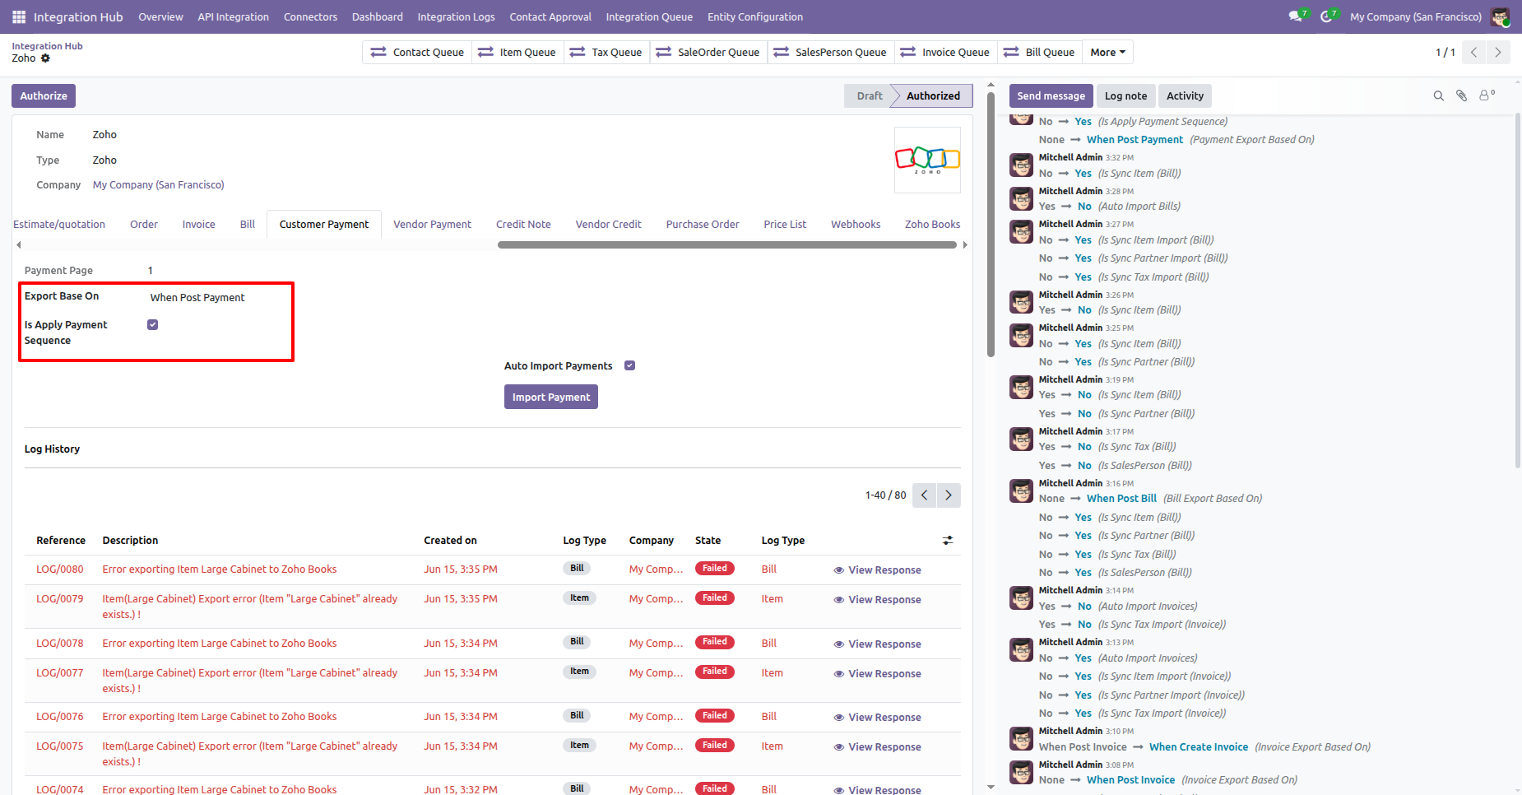The height and width of the screenshot is (795, 1522).
Task: Go to next page of Log History
Action: pyautogui.click(x=949, y=495)
